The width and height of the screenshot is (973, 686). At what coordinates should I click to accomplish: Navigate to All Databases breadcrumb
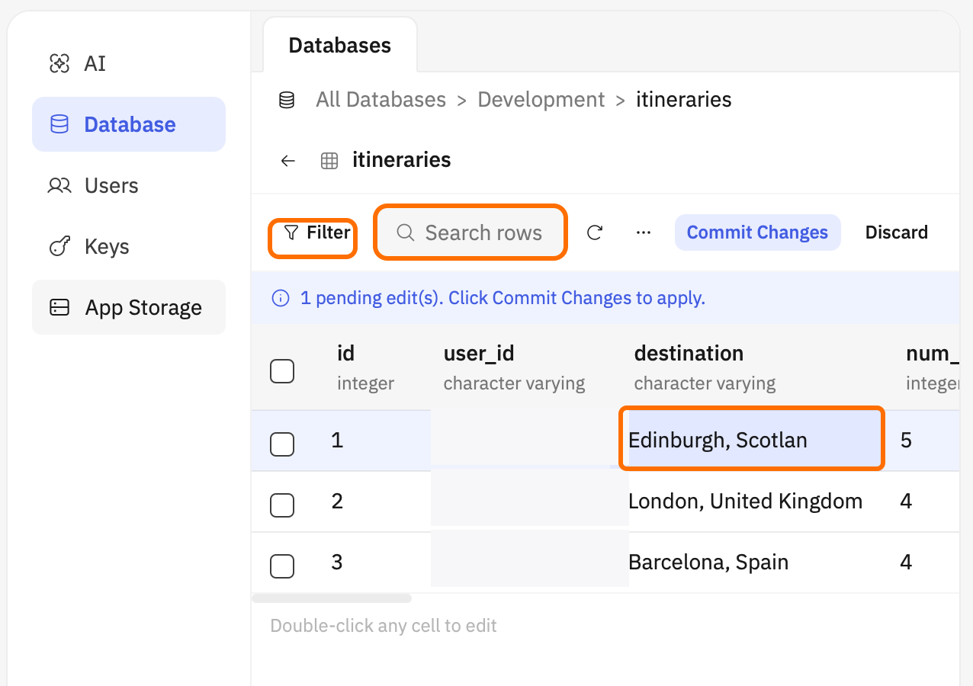tap(381, 100)
